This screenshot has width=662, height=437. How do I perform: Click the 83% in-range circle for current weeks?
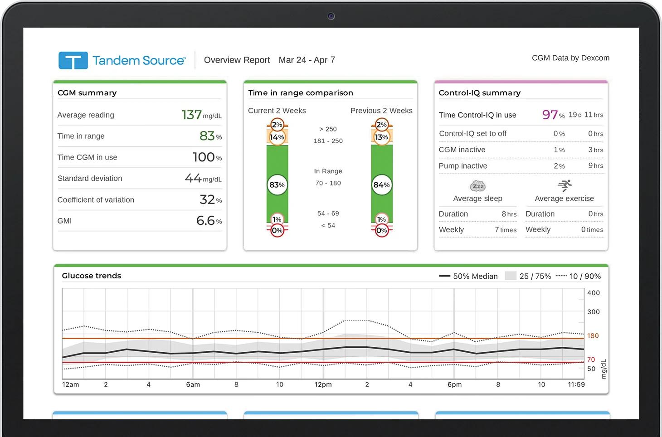[x=277, y=185]
